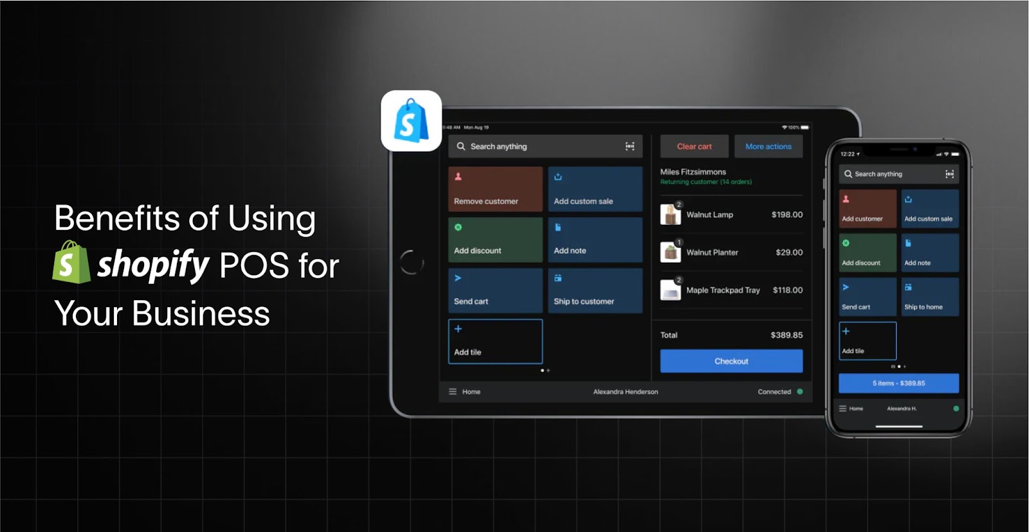Open the hamburger menu on tablet

pyautogui.click(x=453, y=391)
